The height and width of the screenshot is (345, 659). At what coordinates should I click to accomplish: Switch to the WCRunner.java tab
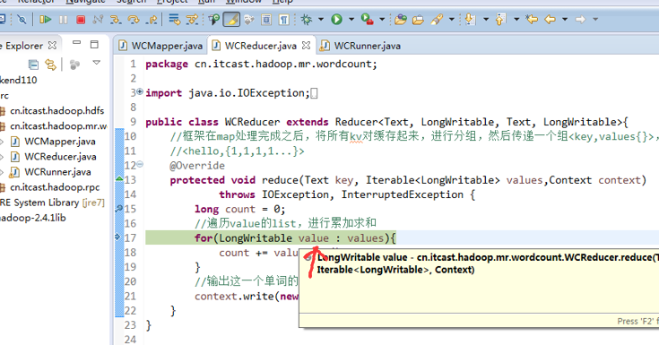360,46
